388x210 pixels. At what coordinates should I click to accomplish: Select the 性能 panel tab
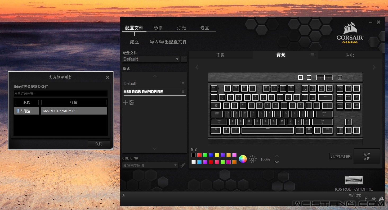(x=350, y=55)
